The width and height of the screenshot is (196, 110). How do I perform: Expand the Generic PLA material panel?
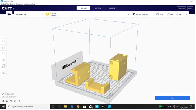[x=88, y=14]
